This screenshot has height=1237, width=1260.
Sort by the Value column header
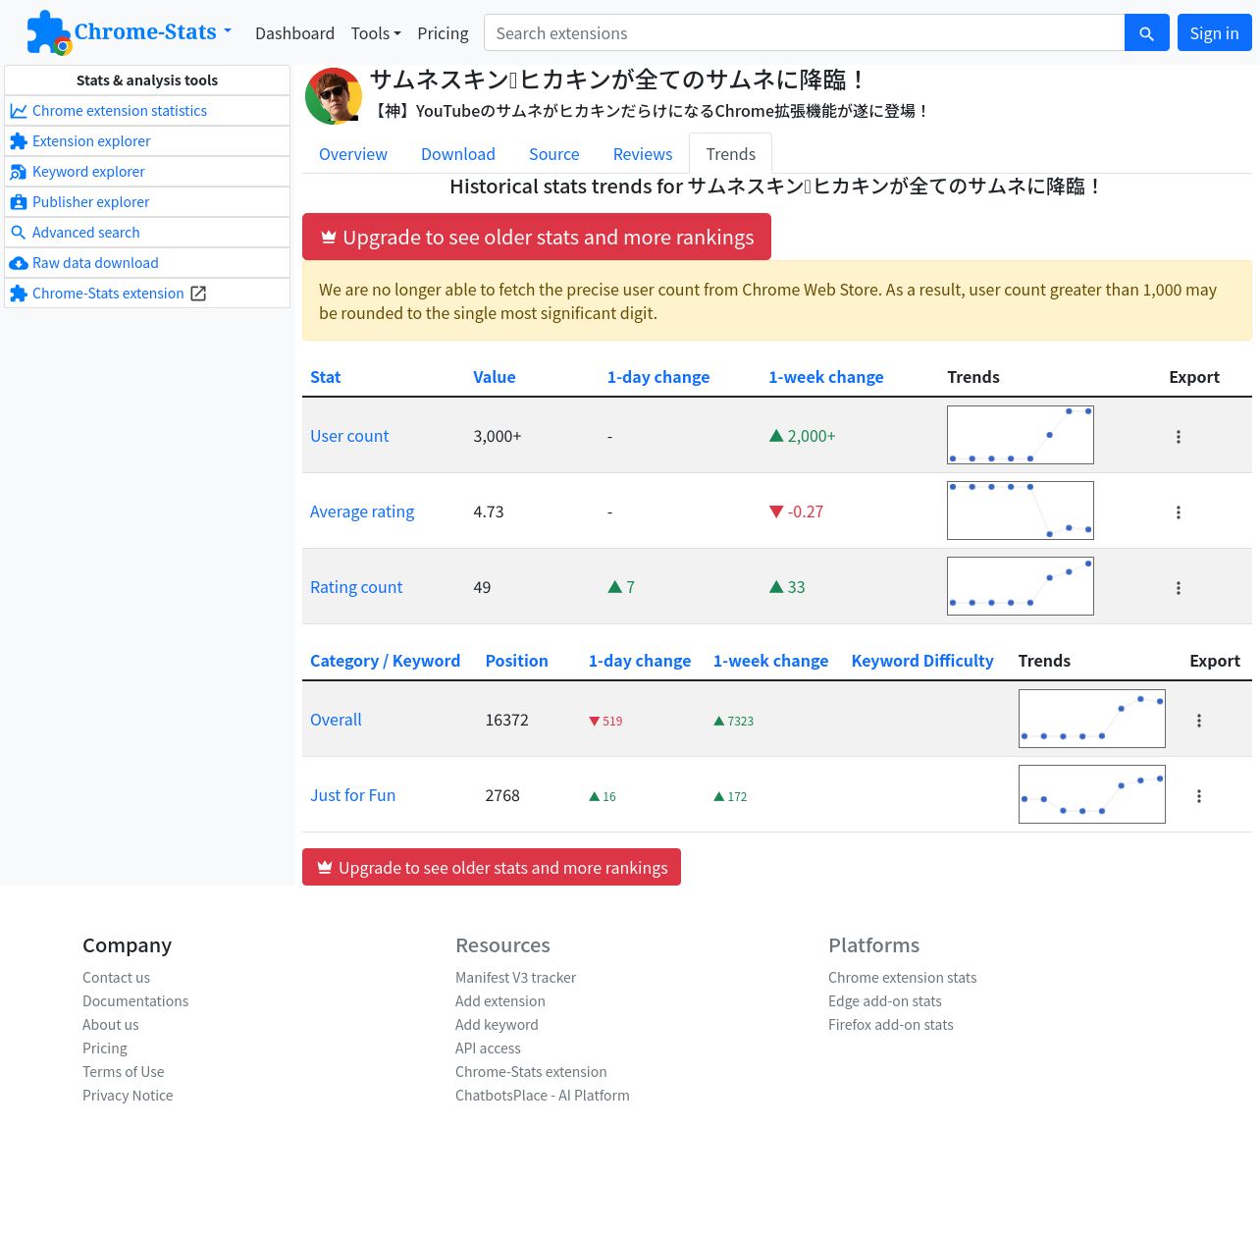click(x=495, y=377)
